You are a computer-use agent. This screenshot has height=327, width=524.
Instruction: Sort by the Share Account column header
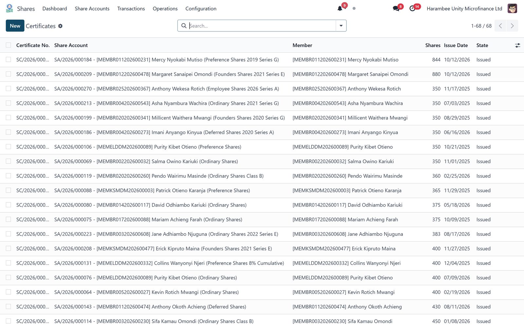pyautogui.click(x=71, y=45)
